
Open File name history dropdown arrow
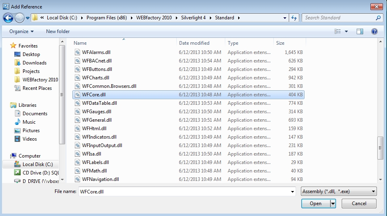pyautogui.click(x=292, y=191)
